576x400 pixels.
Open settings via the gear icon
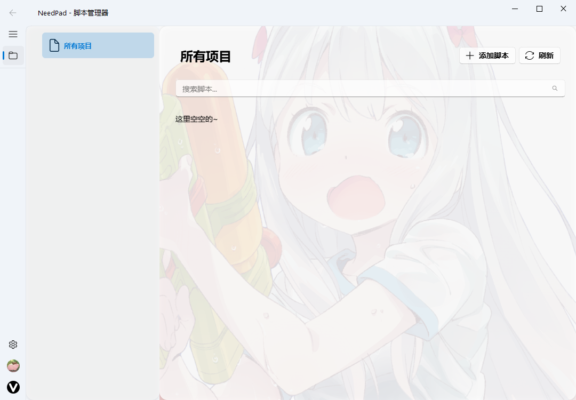tap(13, 344)
